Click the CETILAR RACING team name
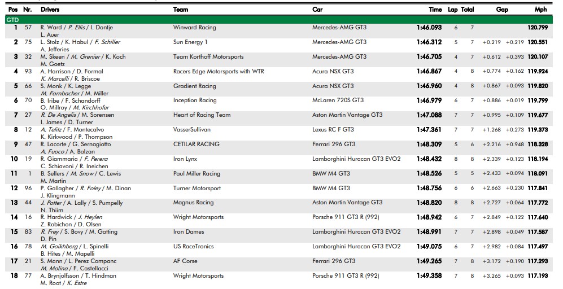The image size is (563, 289). 196,144
